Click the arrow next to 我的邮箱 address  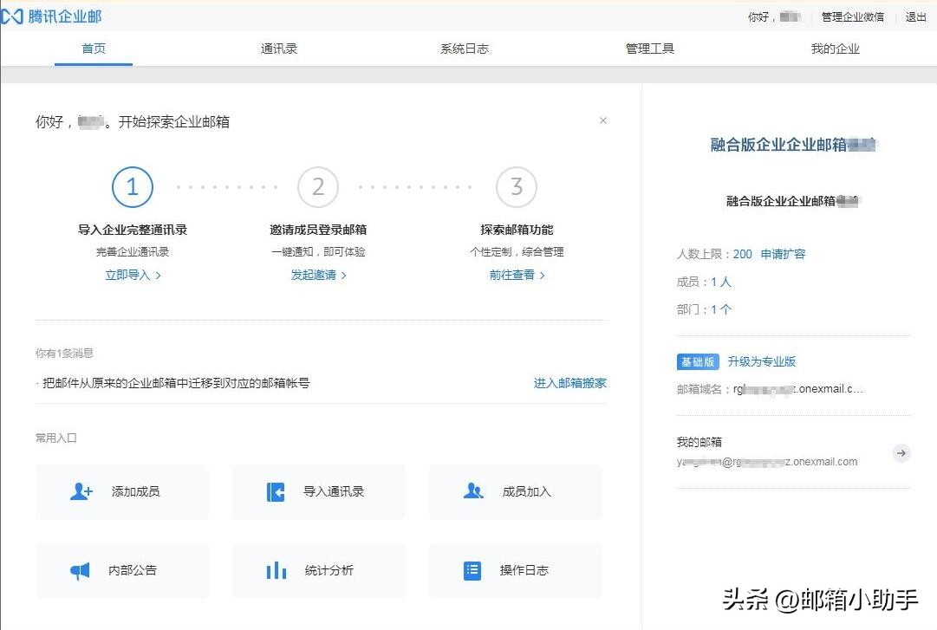tap(901, 453)
